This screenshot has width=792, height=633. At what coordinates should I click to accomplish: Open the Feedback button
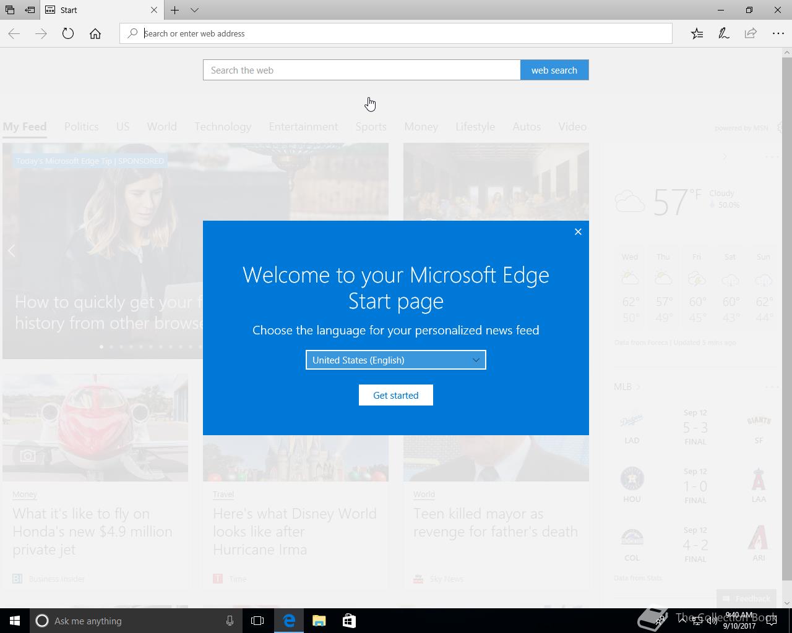[746, 598]
